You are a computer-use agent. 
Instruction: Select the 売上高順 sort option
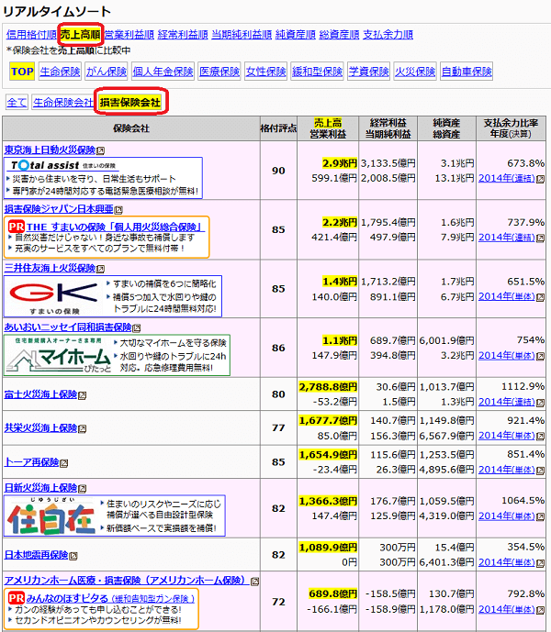pyautogui.click(x=80, y=35)
